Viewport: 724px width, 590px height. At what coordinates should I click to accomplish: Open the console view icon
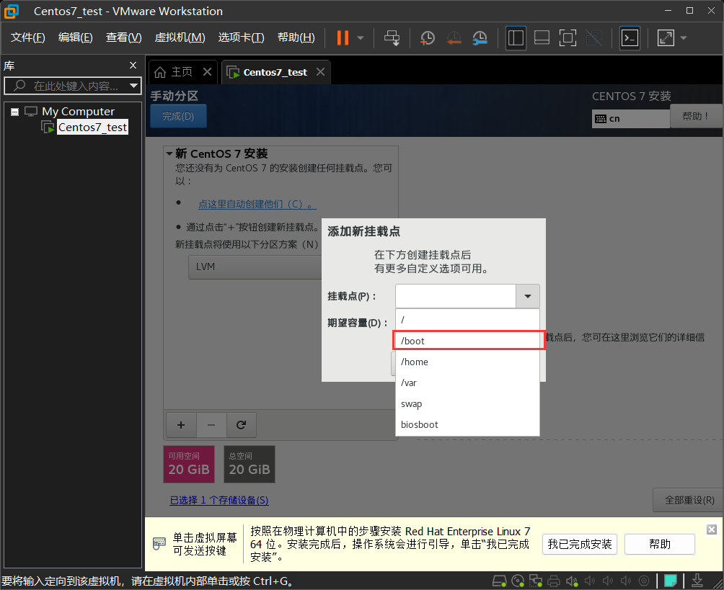(630, 38)
